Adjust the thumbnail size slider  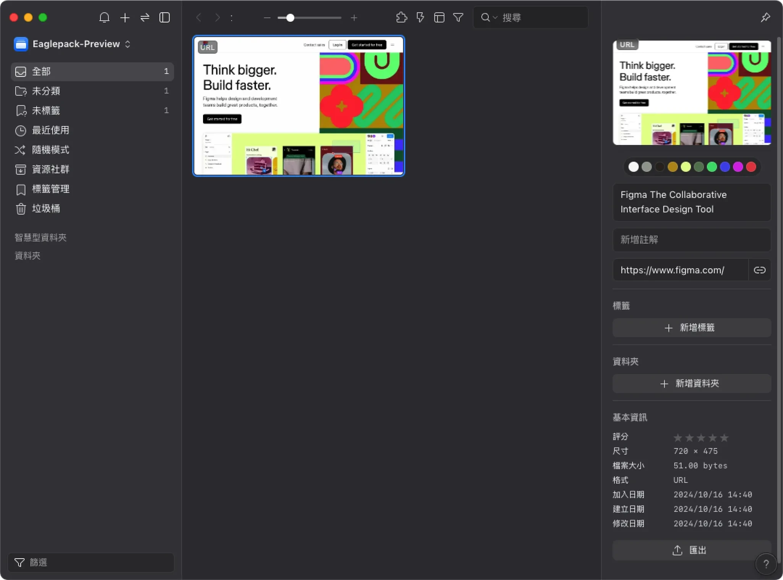click(309, 18)
